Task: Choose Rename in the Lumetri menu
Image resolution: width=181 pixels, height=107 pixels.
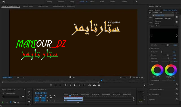Action: point(158,21)
